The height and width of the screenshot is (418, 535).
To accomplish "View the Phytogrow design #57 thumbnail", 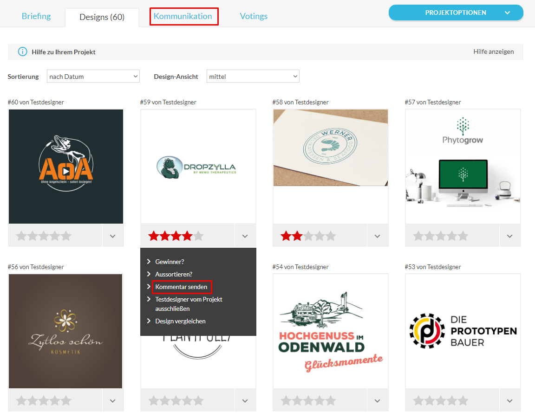I will (x=463, y=167).
